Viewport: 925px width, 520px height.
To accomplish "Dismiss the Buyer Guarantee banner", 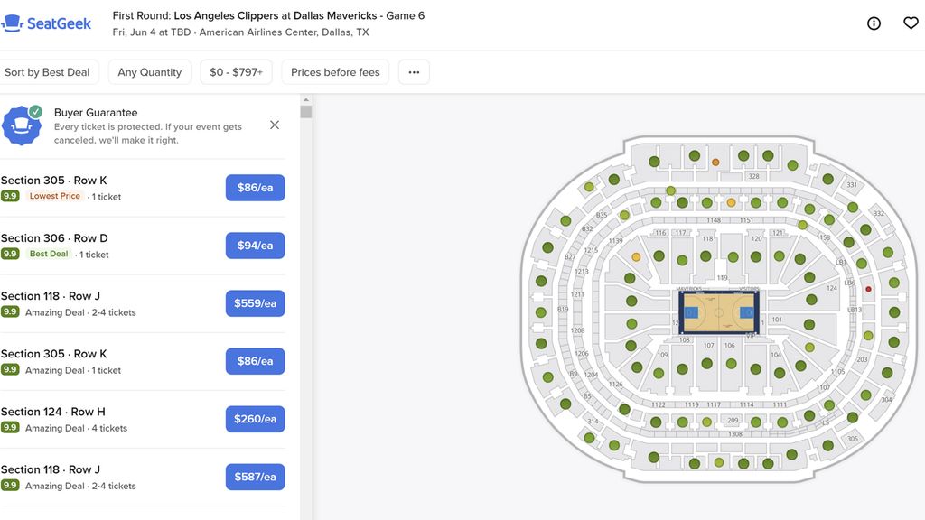I will (x=275, y=125).
